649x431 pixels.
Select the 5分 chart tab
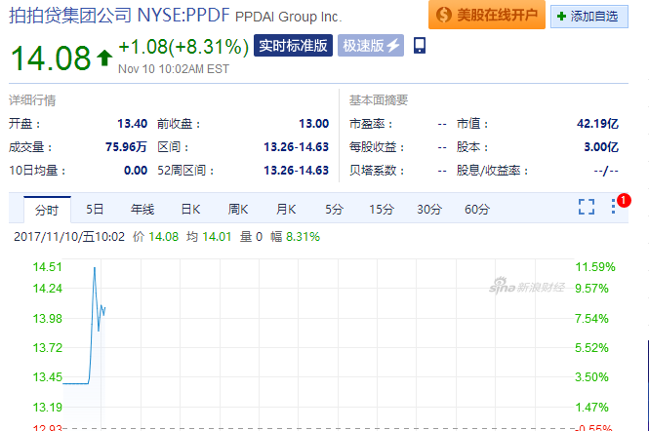[x=334, y=210]
